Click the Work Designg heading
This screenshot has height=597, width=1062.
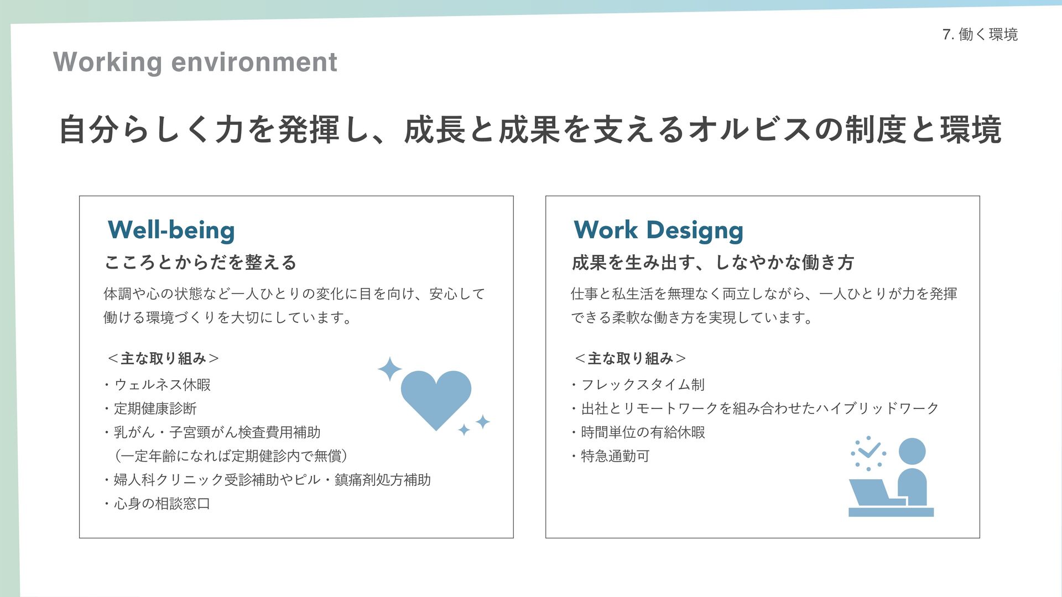pos(658,230)
